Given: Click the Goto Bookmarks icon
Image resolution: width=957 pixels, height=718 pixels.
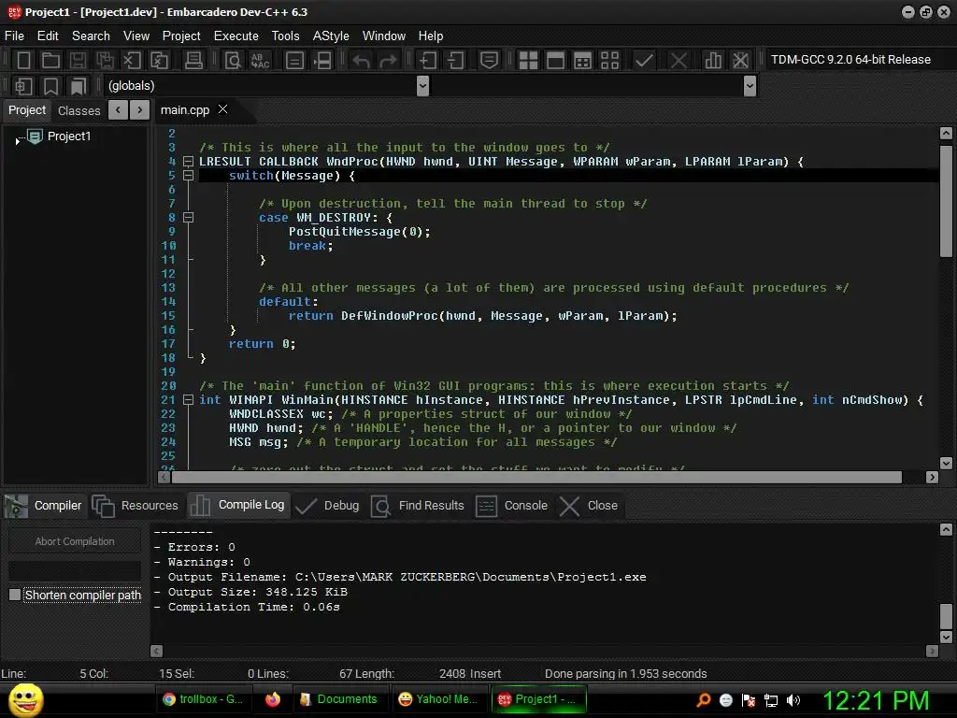Looking at the screenshot, I should 79,86.
